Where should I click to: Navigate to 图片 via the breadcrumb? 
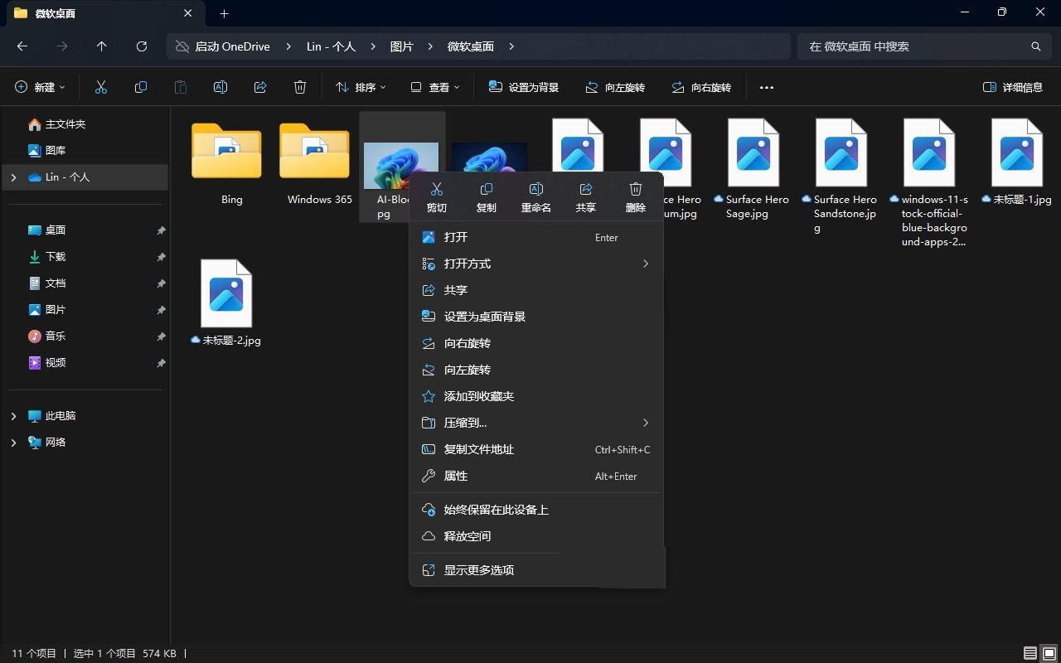coord(401,46)
